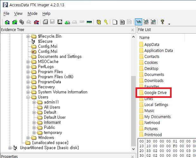
Task: Expand the Recovery tree node
Action: pos(28,87)
